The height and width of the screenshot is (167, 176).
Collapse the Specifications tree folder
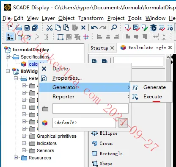click(8, 57)
